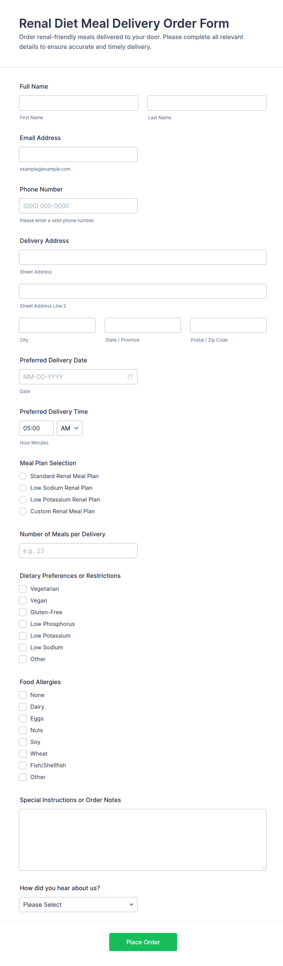The height and width of the screenshot is (966, 283).
Task: Click the Phone Number field
Action: pos(78,206)
